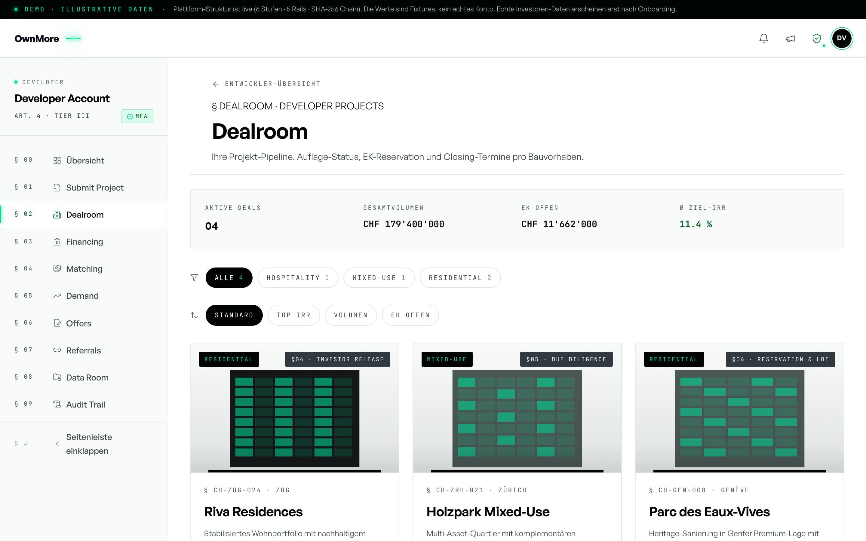Click the Submit Project document icon
Image resolution: width=866 pixels, height=541 pixels.
(x=57, y=188)
